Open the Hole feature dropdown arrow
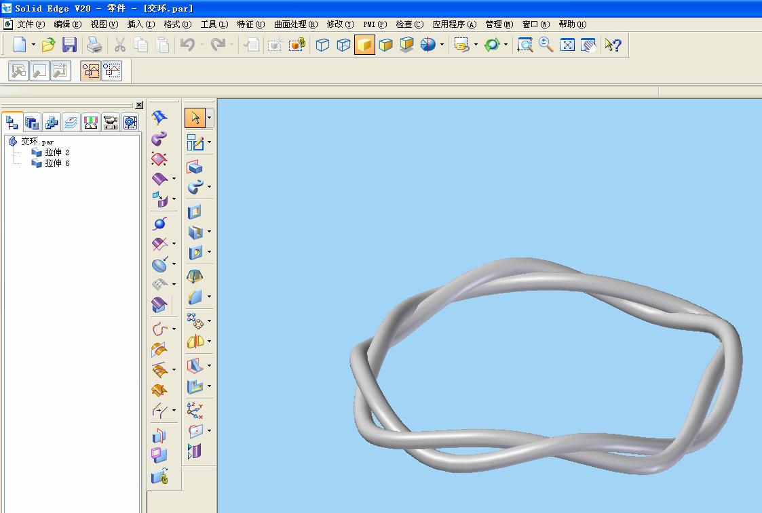 click(x=210, y=252)
